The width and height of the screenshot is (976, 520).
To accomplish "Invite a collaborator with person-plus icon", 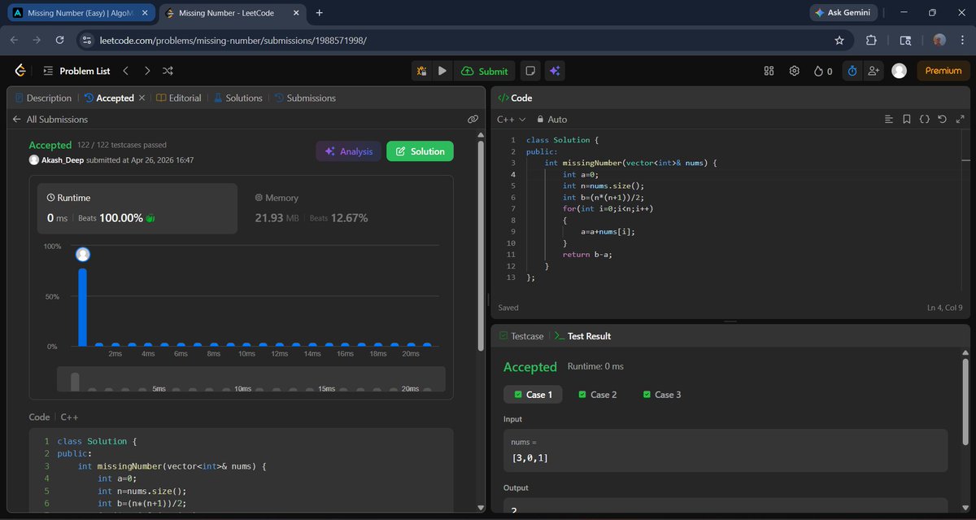I will point(874,71).
